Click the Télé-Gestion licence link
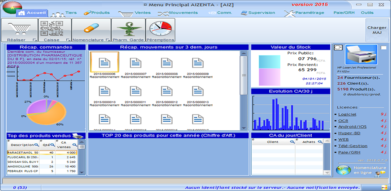 pyautogui.click(x=347, y=146)
